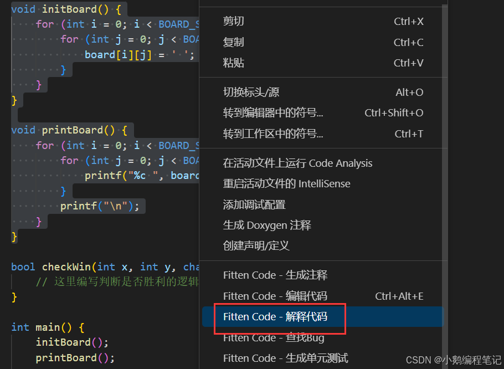Click Fitten Code - 解释代码

323,316
